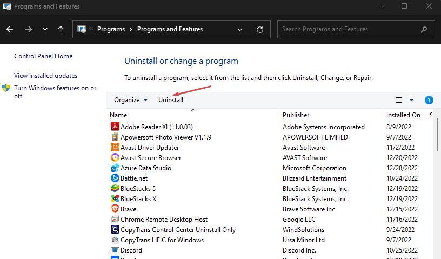Image resolution: width=441 pixels, height=259 pixels.
Task: Select CopyTrans HEIC for Windows name
Action: [162, 240]
